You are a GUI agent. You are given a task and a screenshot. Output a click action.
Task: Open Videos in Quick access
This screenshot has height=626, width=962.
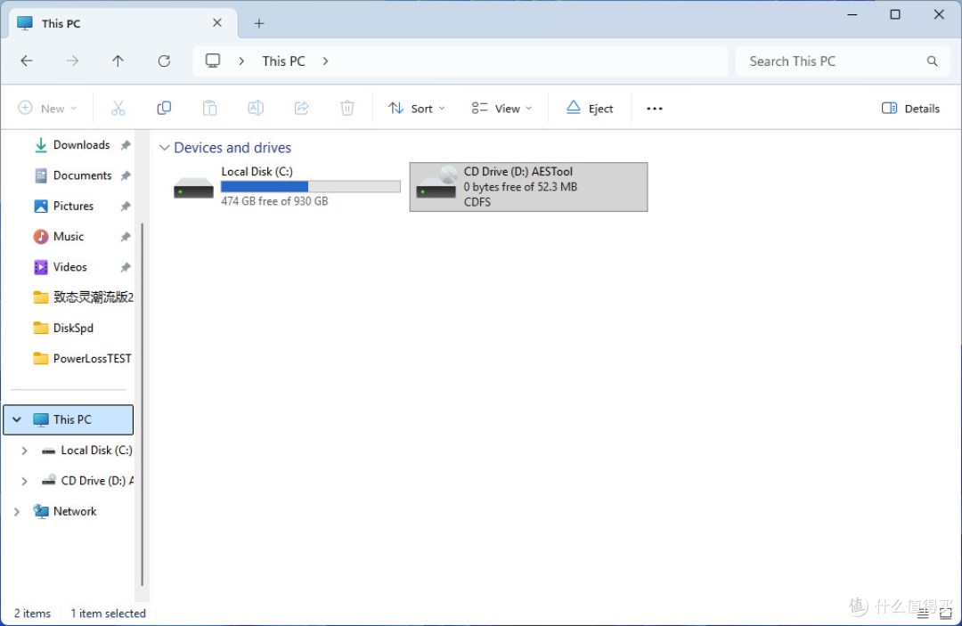click(x=70, y=267)
